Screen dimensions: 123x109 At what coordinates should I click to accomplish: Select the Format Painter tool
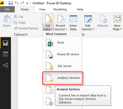tap(26, 28)
